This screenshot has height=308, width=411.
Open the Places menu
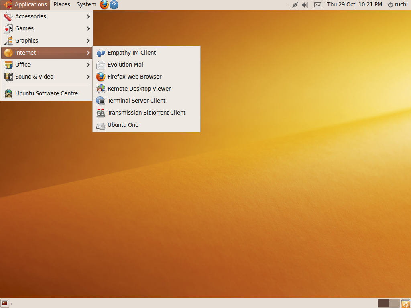(x=62, y=5)
